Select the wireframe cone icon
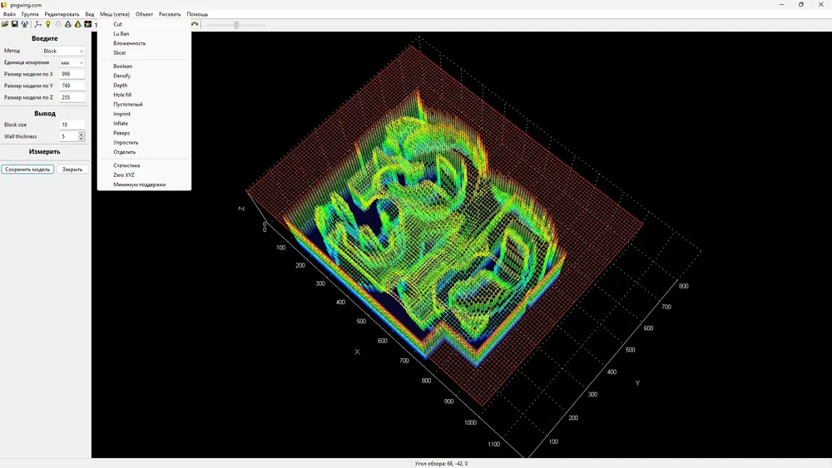This screenshot has width=832, height=468. click(x=68, y=24)
